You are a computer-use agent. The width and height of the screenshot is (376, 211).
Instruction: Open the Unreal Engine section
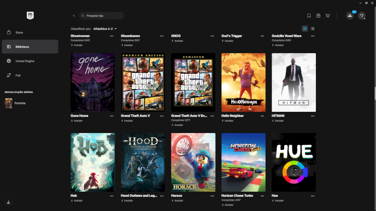pyautogui.click(x=30, y=61)
